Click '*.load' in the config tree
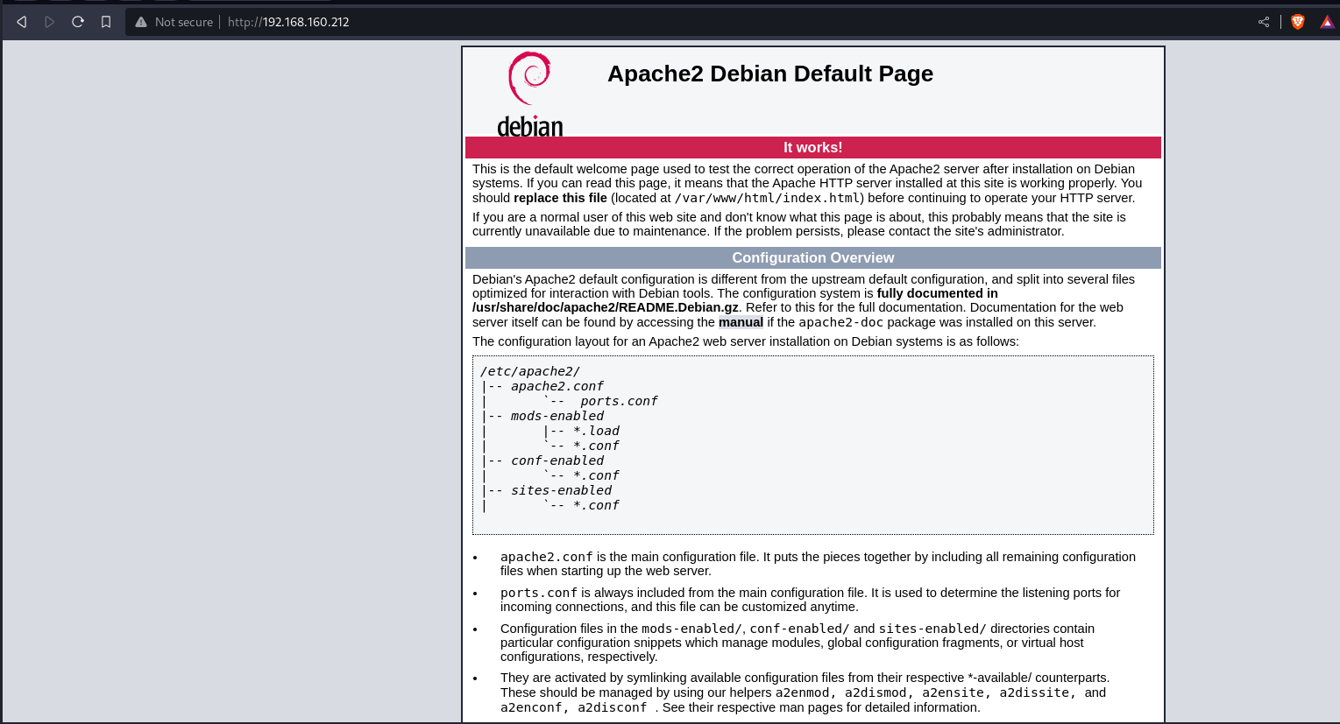This screenshot has width=1340, height=724. [596, 431]
